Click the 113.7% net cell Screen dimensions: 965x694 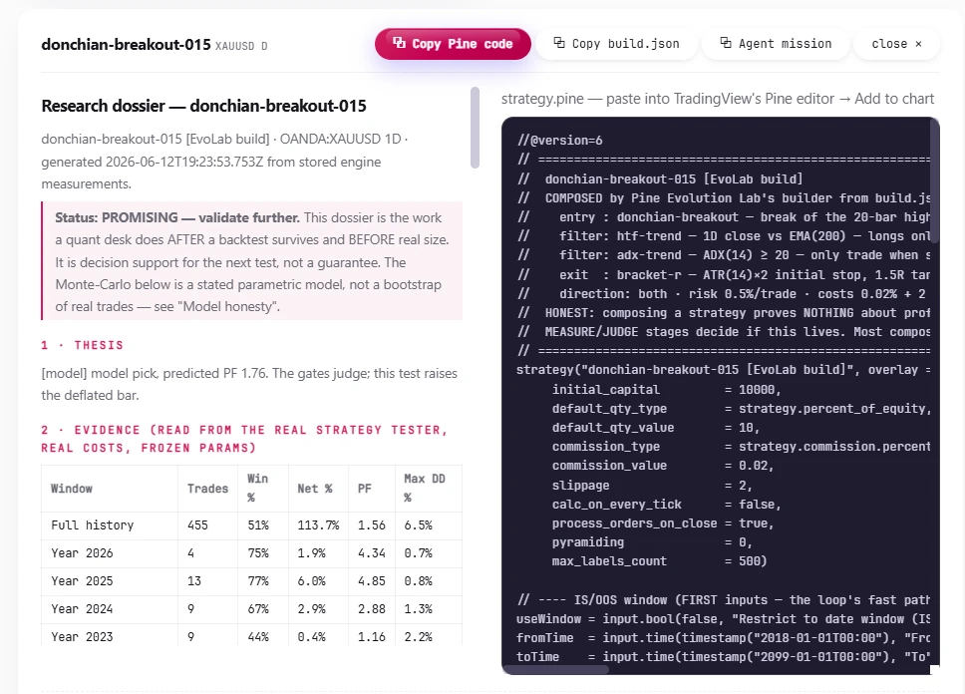click(318, 525)
